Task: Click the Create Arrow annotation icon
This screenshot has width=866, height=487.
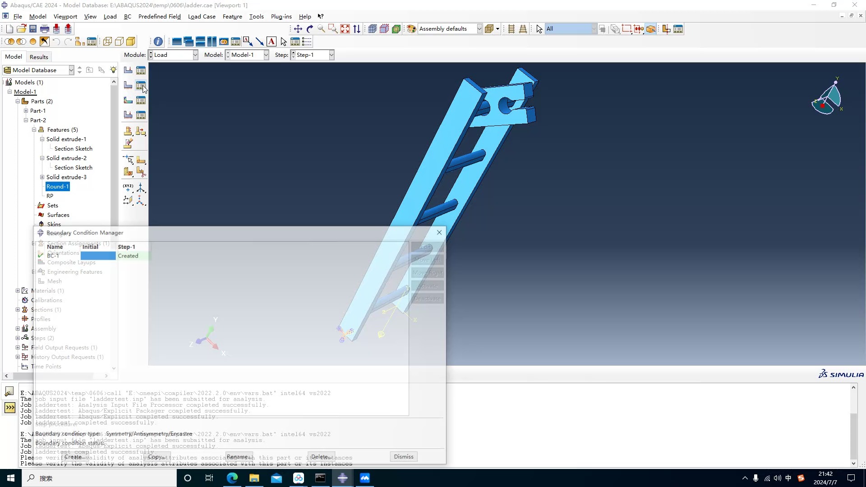Action: point(260,41)
